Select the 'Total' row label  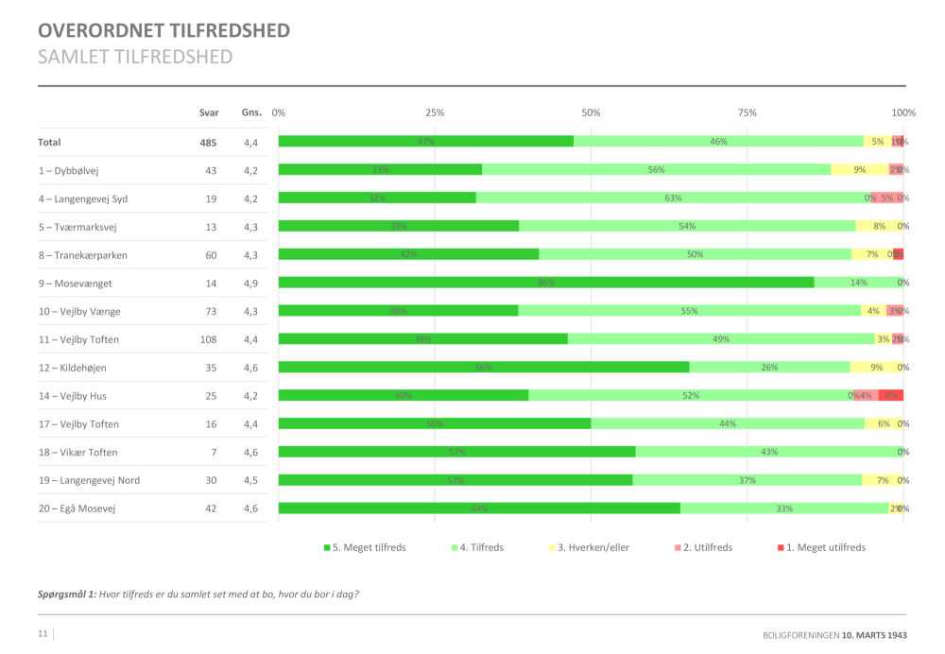click(49, 142)
